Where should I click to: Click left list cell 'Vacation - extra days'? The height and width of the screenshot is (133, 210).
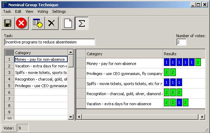(41, 66)
